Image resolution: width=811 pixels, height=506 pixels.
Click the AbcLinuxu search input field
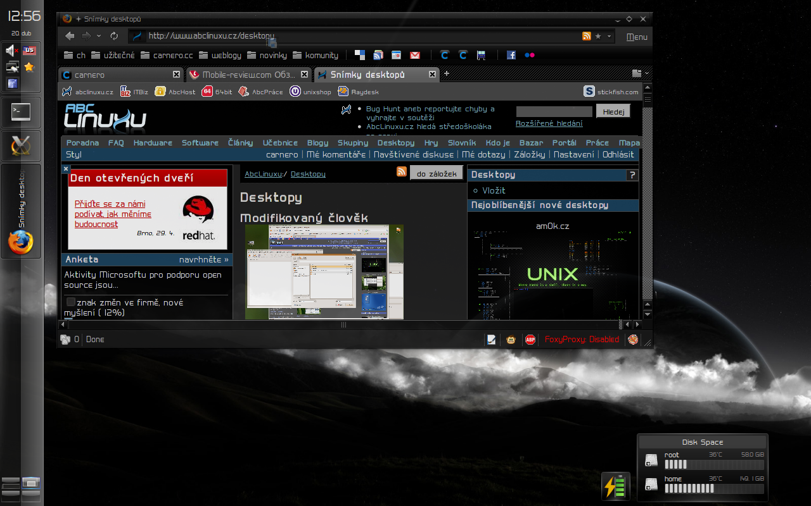(554, 111)
